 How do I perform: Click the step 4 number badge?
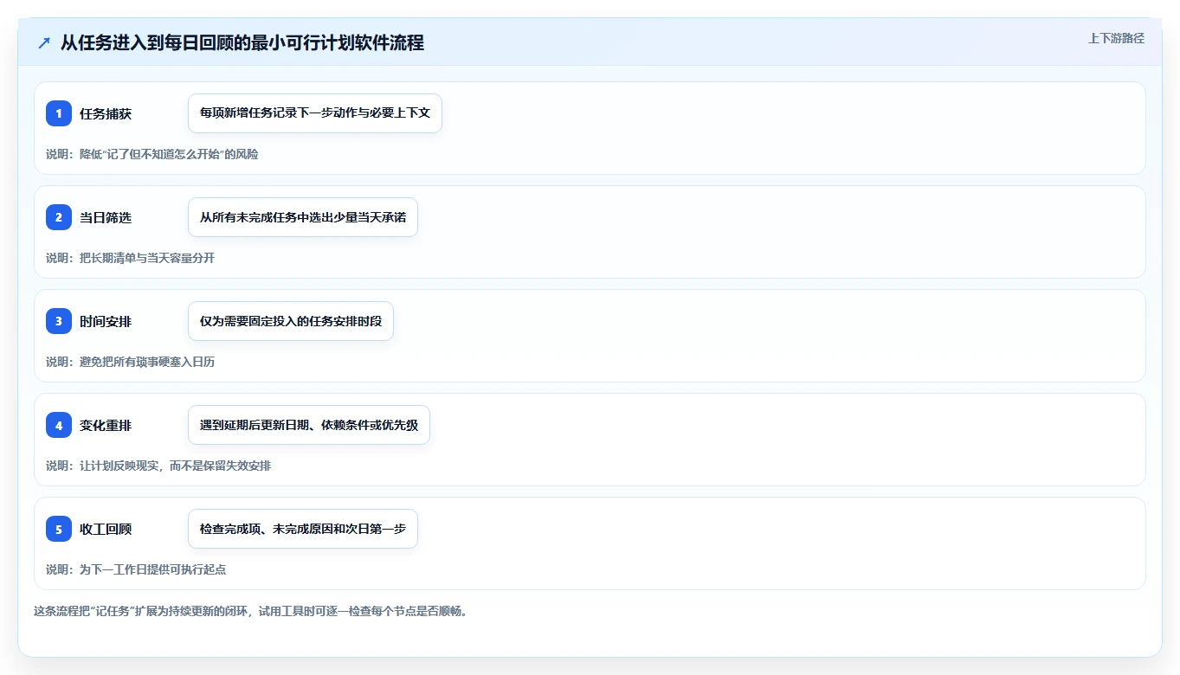pos(59,425)
